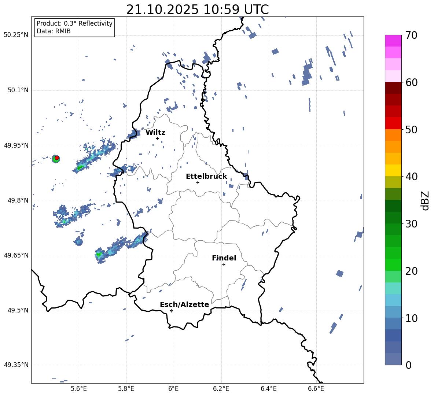This screenshot has width=434, height=396.
Task: Click the Ettelbruck station label
Action: click(x=206, y=177)
